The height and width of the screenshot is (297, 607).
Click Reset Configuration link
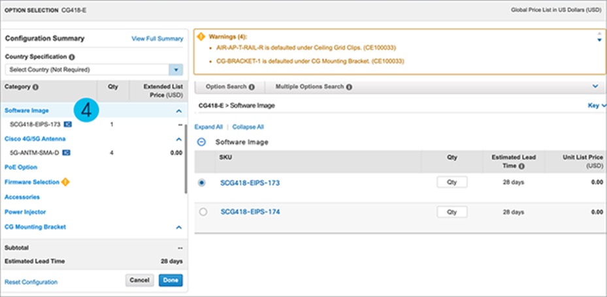[31, 282]
